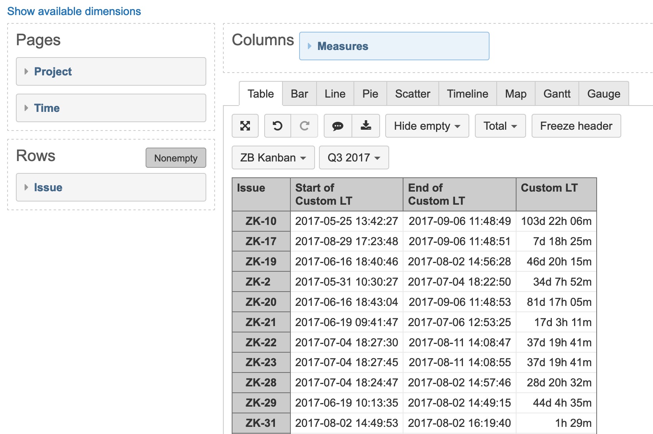The height and width of the screenshot is (434, 653).
Task: Click the fullscreen expand icon
Action: pyautogui.click(x=245, y=126)
